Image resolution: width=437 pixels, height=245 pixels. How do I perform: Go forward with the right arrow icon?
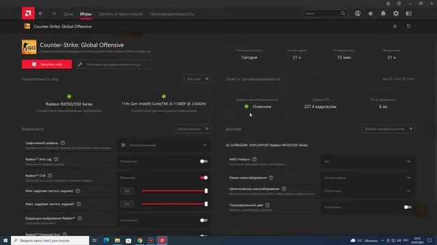[x=53, y=14]
